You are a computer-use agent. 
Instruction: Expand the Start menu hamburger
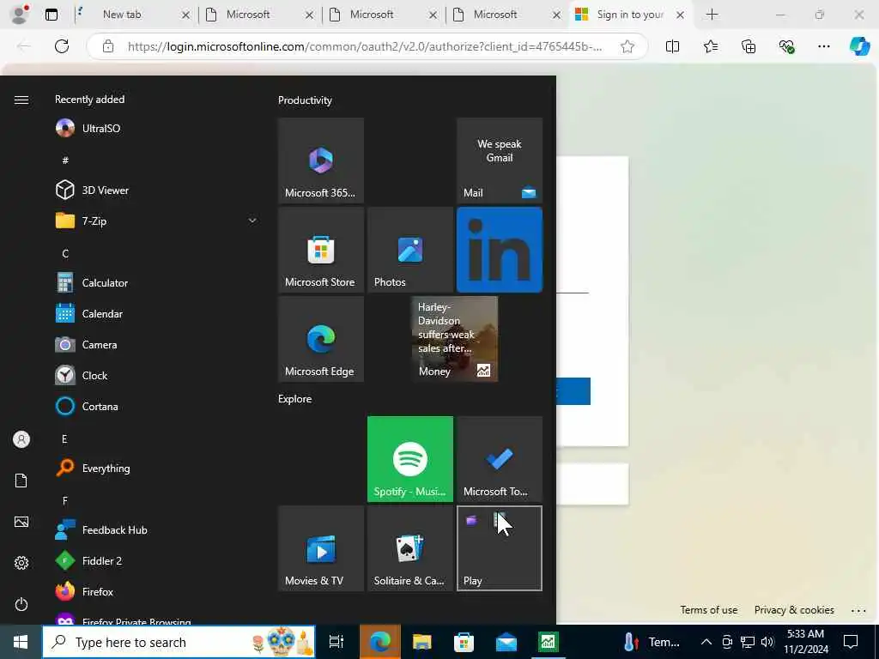[x=21, y=100]
